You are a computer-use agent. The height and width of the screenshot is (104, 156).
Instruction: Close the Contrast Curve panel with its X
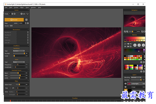pos(28,70)
